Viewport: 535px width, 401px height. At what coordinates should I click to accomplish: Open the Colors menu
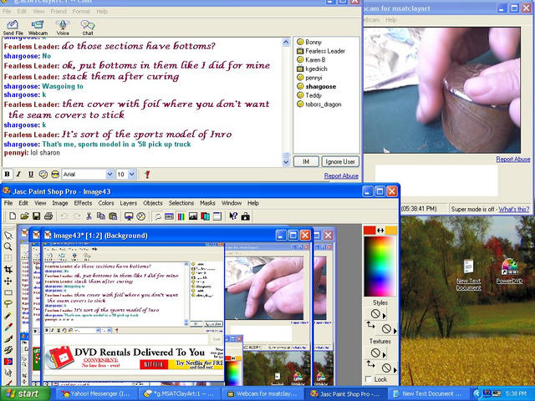[x=106, y=203]
